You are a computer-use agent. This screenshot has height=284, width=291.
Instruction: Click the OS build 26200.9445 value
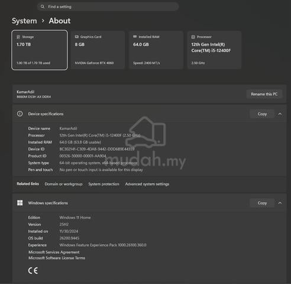click(69, 238)
